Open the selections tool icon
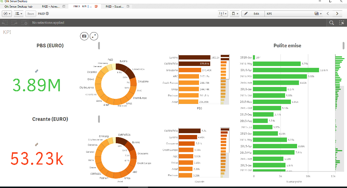Screen dimensions: 347x188 click(342, 23)
